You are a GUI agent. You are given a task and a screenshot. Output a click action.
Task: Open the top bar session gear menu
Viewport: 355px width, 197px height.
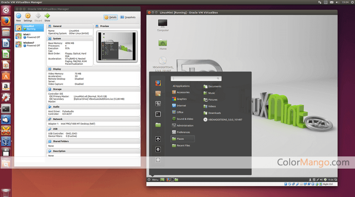[353, 2]
